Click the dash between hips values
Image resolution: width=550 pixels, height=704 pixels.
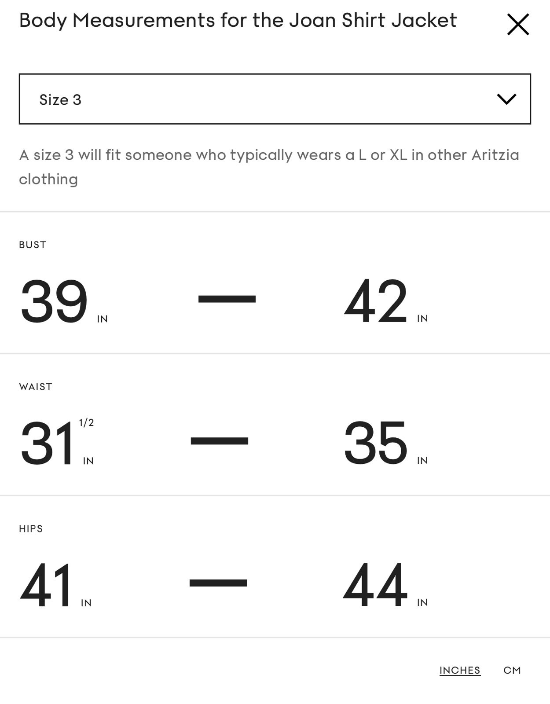coord(218,583)
